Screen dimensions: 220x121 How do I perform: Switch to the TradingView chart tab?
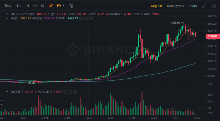click(x=175, y=6)
